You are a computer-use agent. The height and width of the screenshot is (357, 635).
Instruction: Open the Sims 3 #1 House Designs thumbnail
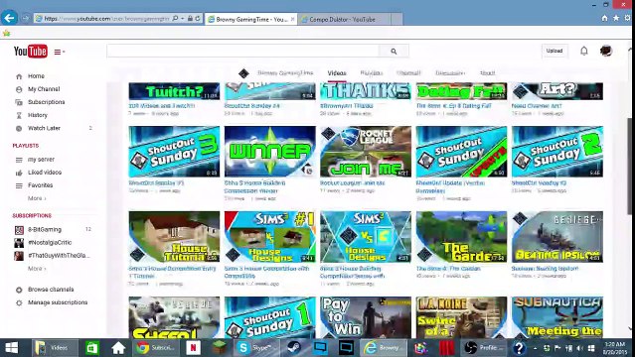(269, 237)
